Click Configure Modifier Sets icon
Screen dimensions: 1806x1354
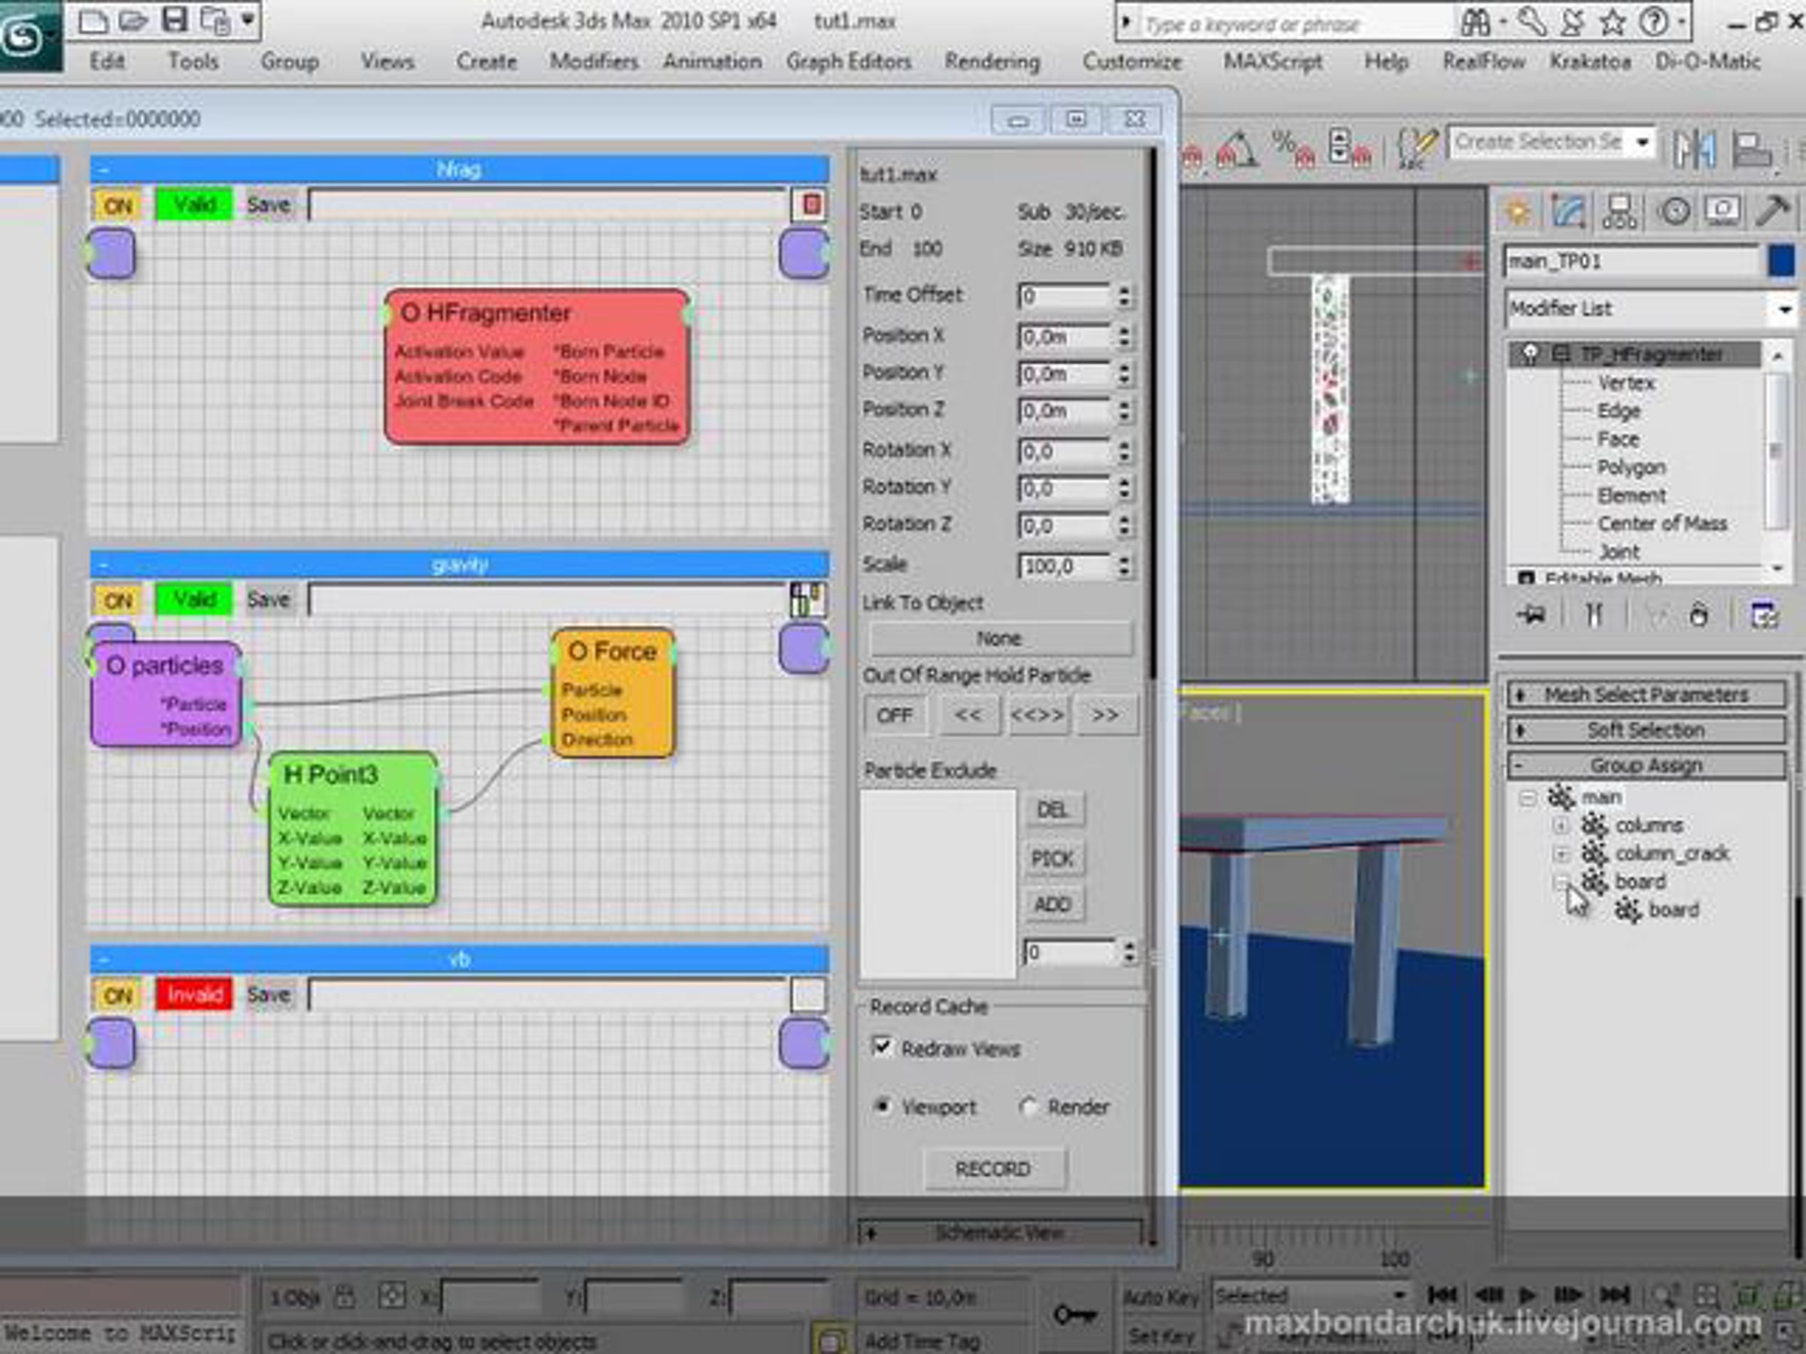(1765, 614)
